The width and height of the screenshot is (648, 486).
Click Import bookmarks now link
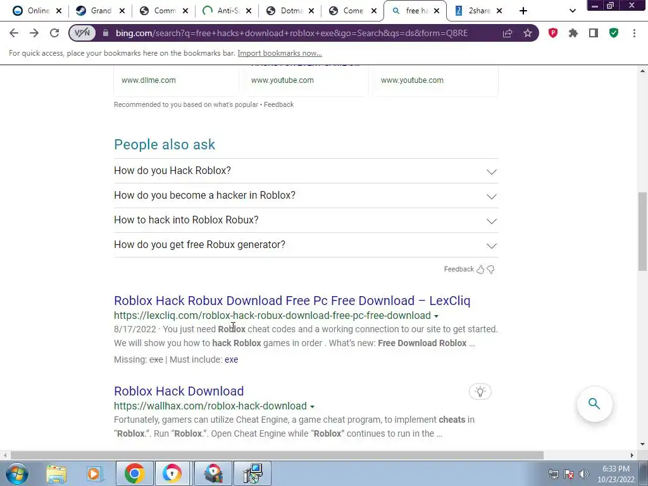click(280, 53)
